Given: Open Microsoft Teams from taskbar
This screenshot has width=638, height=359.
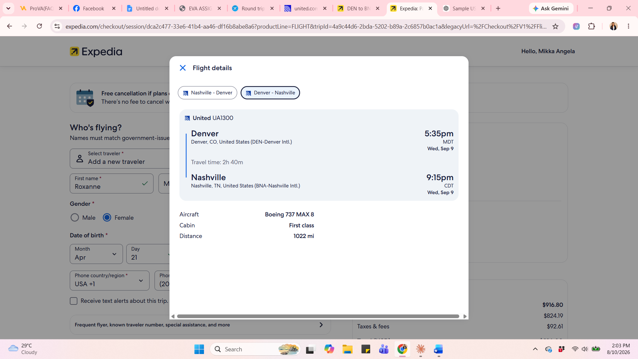Looking at the screenshot, I should 384,349.
